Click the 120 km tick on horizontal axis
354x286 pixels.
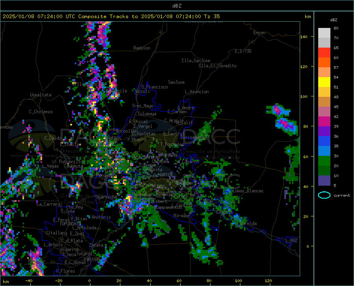point(268,280)
